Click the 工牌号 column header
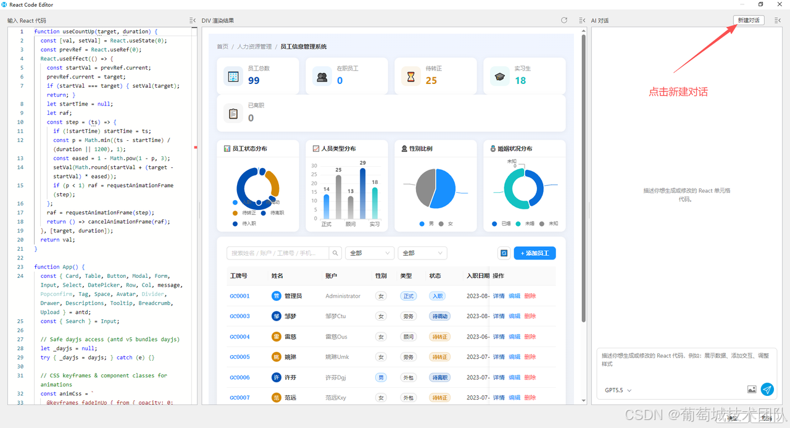The width and height of the screenshot is (790, 428). click(238, 276)
